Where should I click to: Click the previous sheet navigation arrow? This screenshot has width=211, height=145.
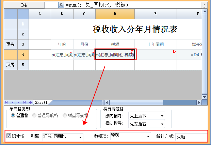click(x=13, y=102)
